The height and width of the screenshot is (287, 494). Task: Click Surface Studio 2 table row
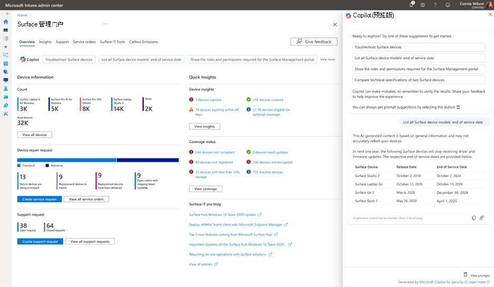[x=419, y=176]
